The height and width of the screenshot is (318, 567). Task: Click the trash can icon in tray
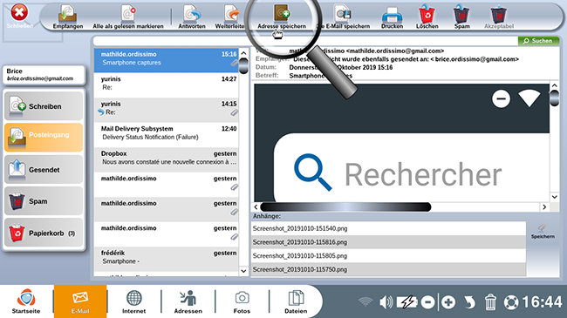(490, 302)
